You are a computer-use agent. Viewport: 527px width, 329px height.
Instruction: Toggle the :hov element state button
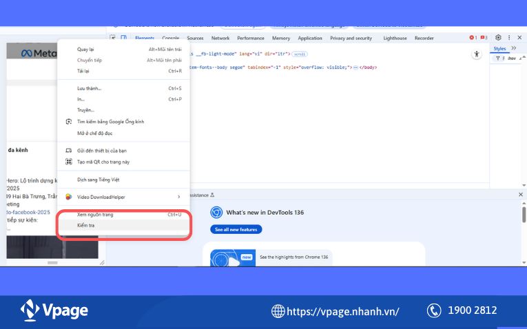tap(512, 59)
